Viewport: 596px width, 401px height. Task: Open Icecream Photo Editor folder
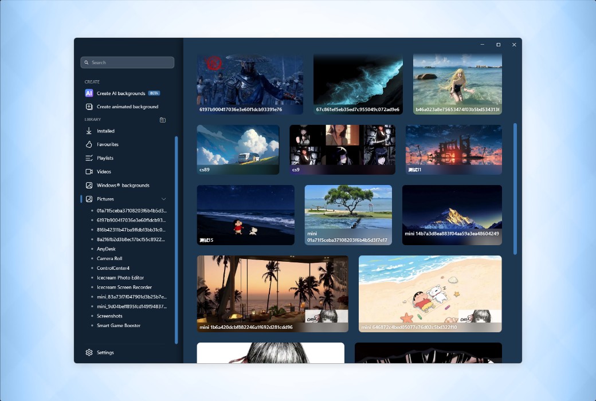120,278
